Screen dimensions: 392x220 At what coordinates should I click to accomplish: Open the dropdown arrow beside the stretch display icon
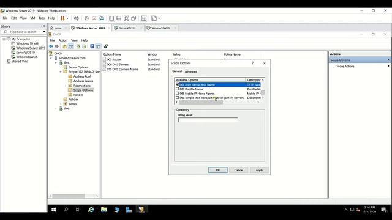click(159, 18)
